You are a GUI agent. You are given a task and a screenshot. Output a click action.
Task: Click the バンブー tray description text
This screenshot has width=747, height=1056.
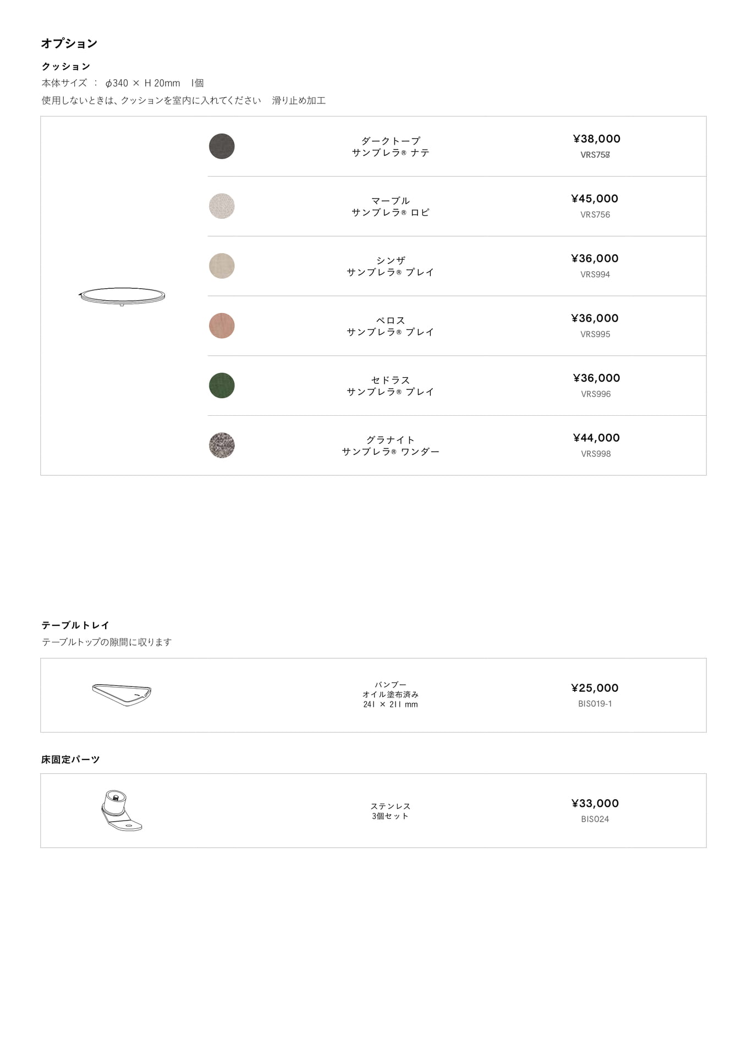tap(391, 695)
